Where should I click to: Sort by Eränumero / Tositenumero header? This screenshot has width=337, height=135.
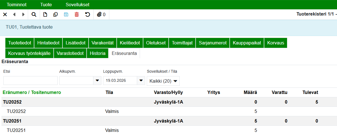pos(32,92)
